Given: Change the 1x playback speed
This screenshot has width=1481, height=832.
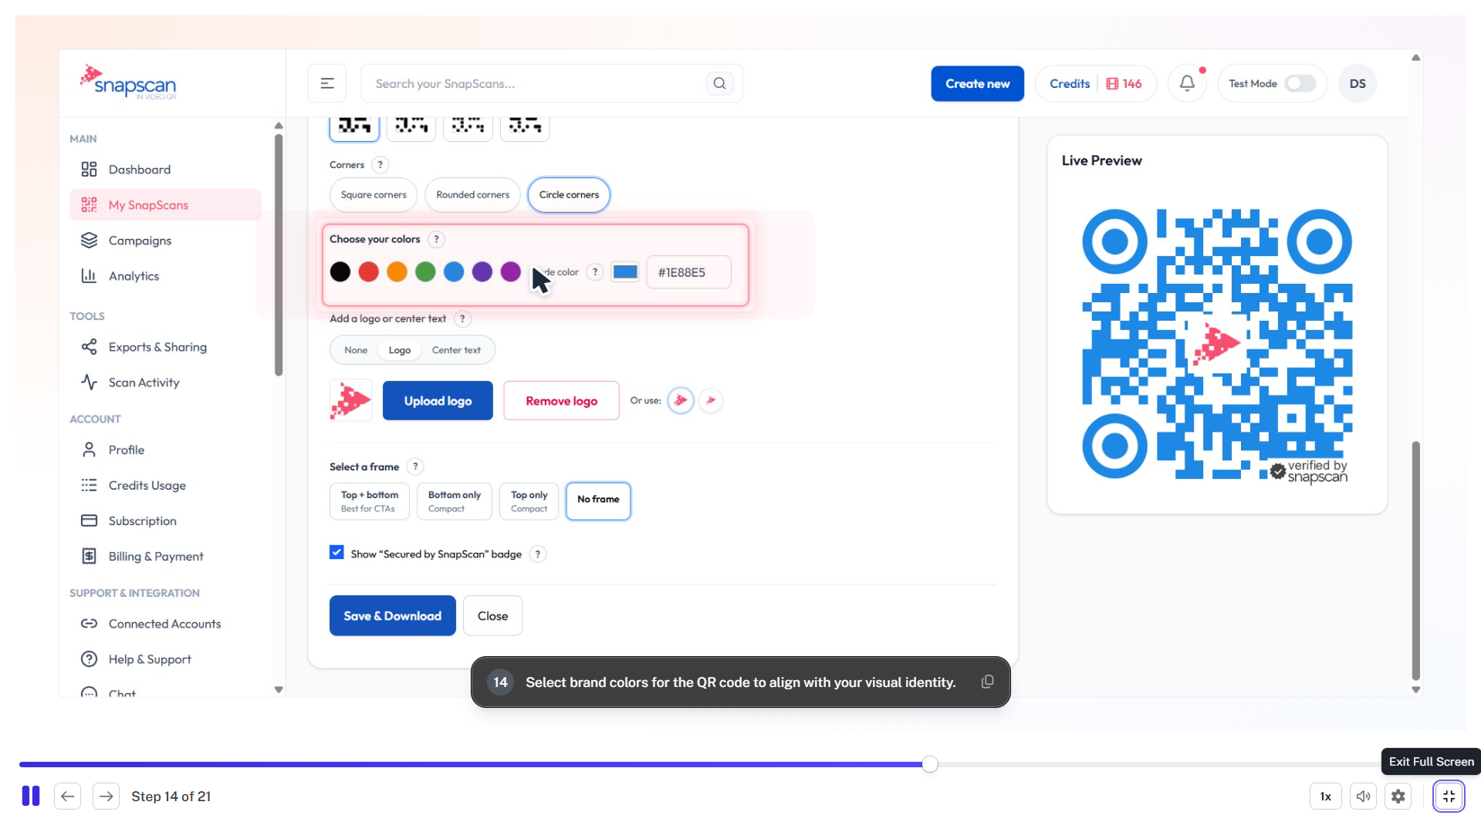Looking at the screenshot, I should click(x=1325, y=797).
